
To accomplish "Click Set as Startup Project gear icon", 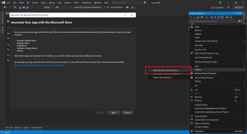I will [x=191, y=78].
